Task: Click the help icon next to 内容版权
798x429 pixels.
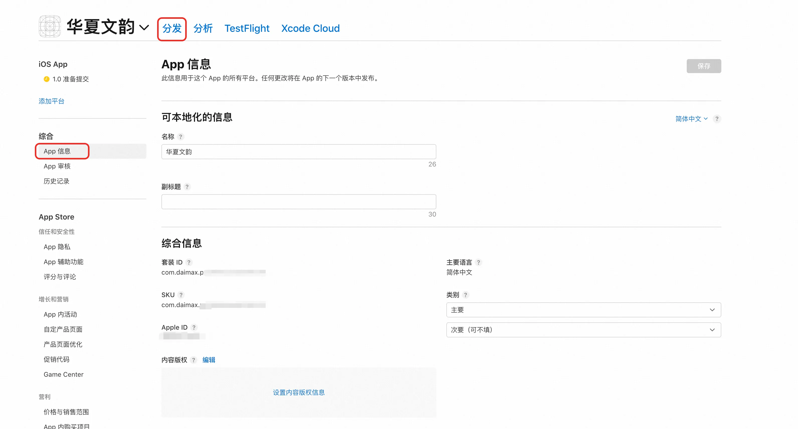Action: coord(194,360)
